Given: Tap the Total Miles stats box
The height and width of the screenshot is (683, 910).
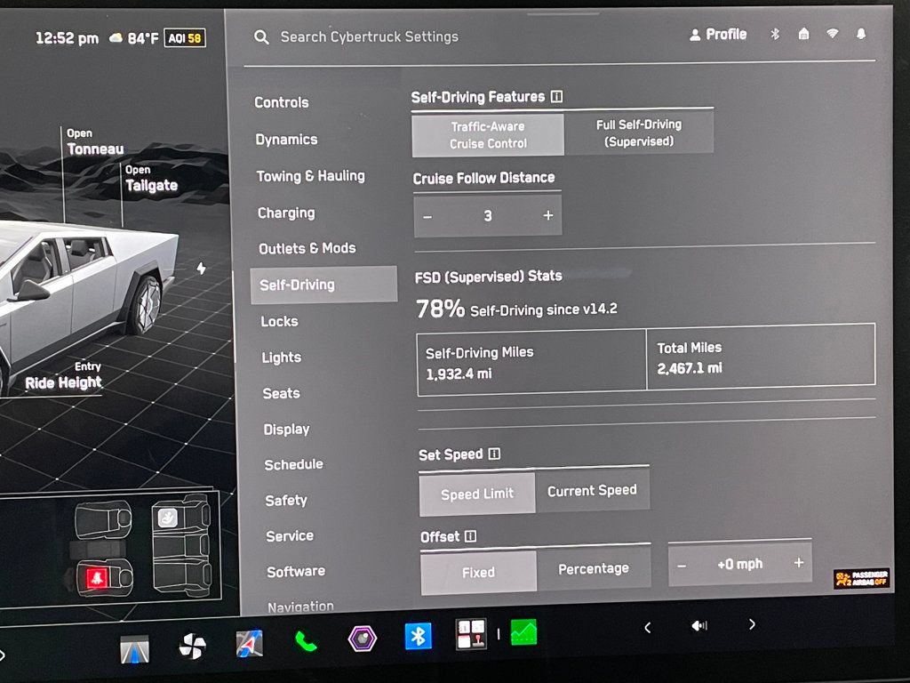Looking at the screenshot, I should (x=761, y=357).
